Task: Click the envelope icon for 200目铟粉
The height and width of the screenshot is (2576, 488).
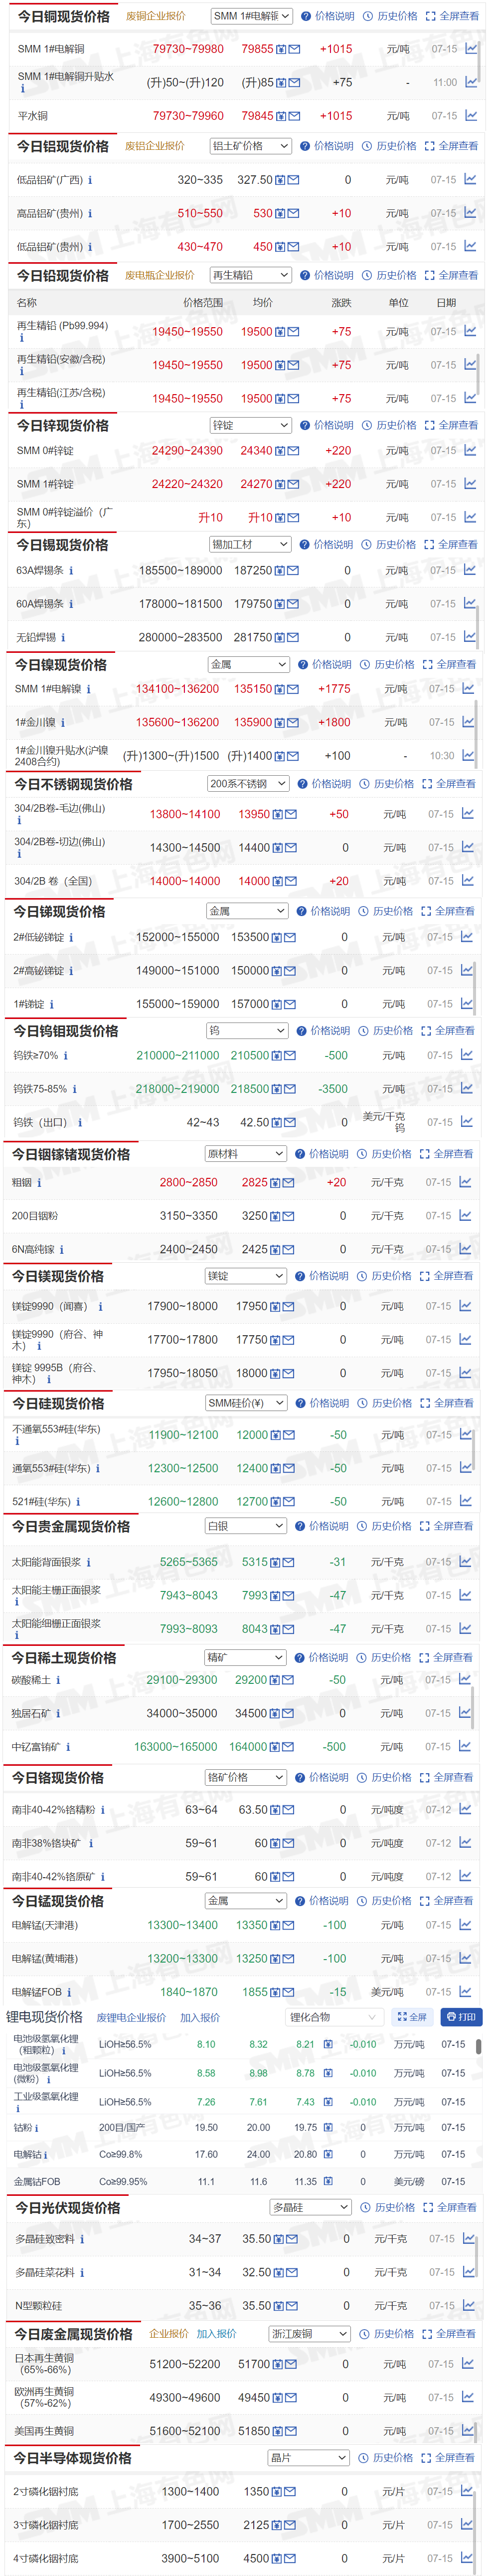Action: (x=289, y=1216)
